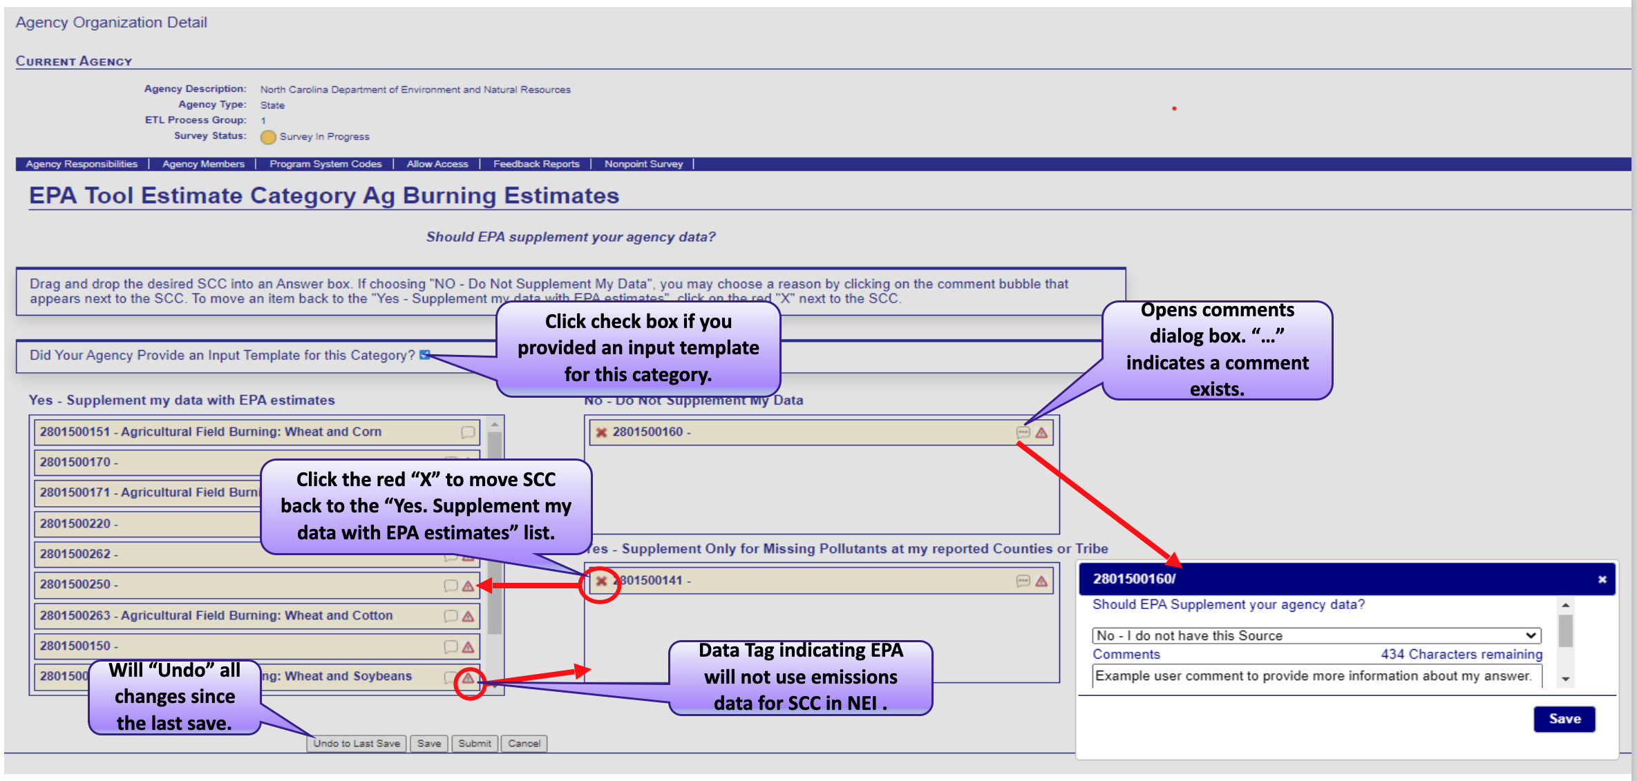Click scroll-up arrow in comments dialog
Screen dimensions: 1637x781
click(x=1566, y=605)
